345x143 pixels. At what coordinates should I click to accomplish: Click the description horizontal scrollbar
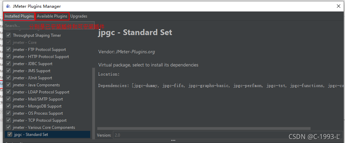click(204, 128)
